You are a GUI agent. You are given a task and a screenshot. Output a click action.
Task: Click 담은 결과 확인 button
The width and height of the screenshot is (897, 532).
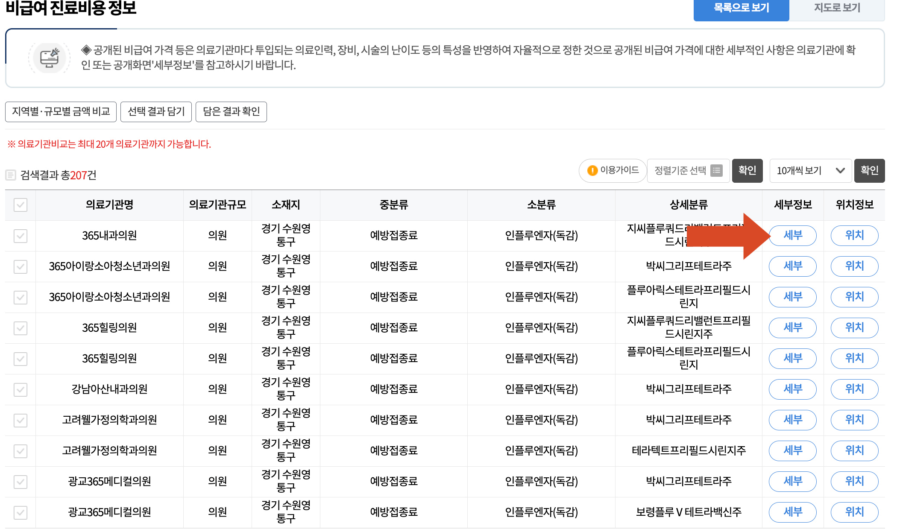coord(231,112)
